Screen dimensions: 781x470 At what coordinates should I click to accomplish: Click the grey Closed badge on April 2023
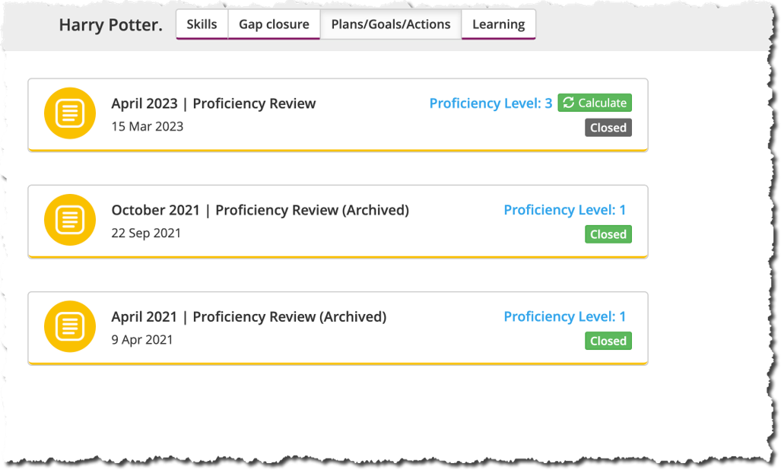pyautogui.click(x=608, y=128)
